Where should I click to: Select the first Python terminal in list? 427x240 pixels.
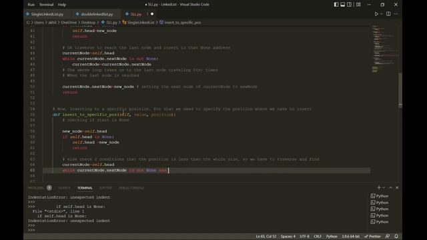coord(380,196)
